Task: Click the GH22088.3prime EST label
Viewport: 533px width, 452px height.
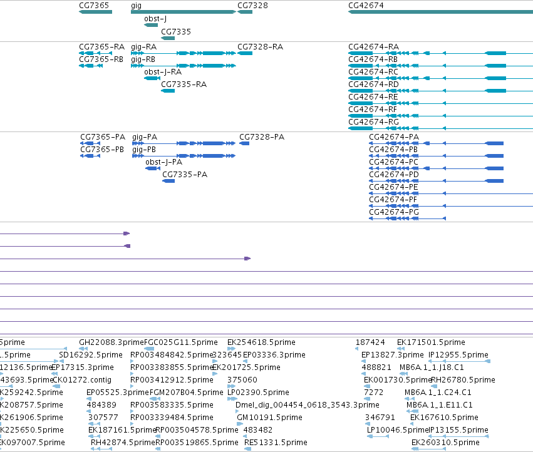Action: pos(111,342)
